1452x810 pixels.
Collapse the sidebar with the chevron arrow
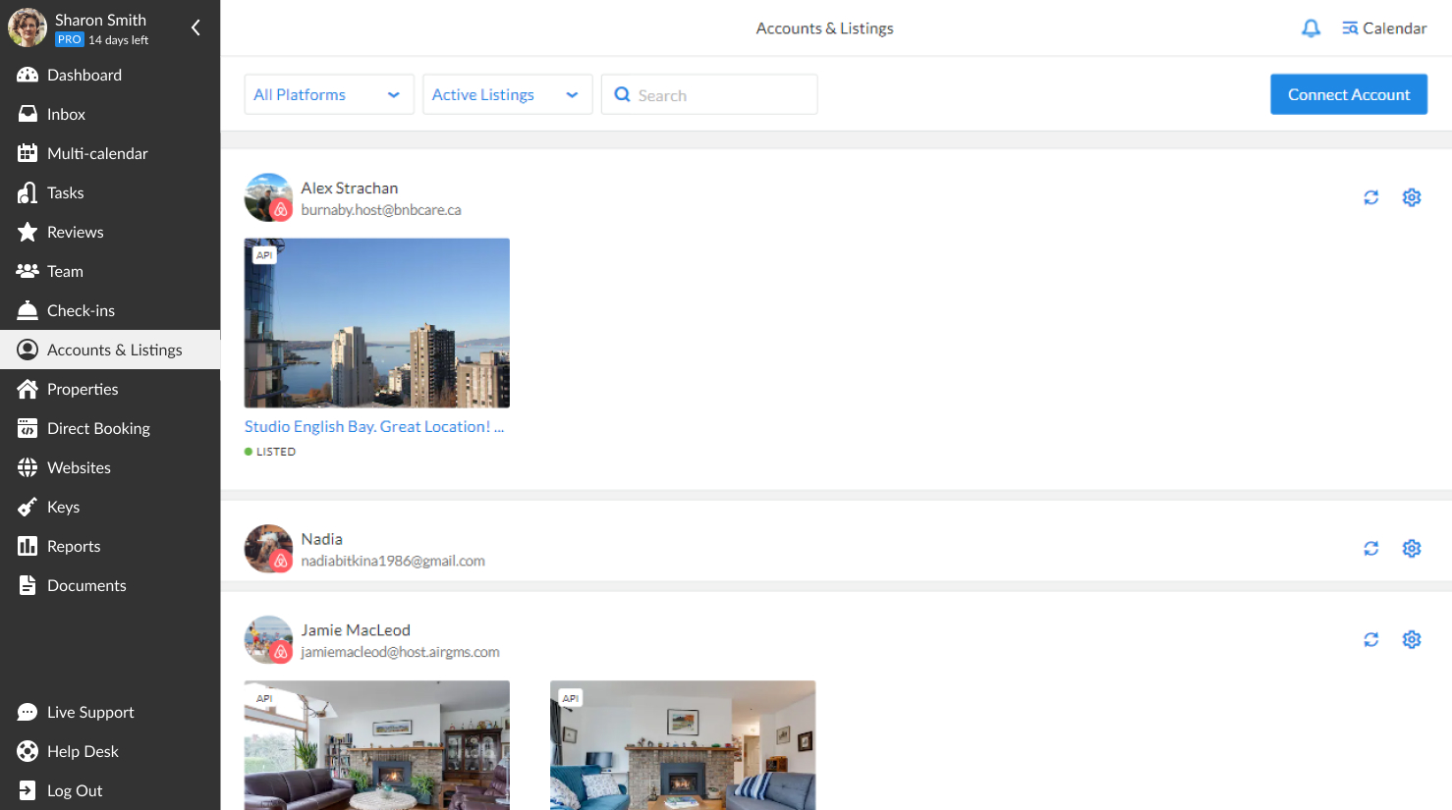(x=195, y=27)
